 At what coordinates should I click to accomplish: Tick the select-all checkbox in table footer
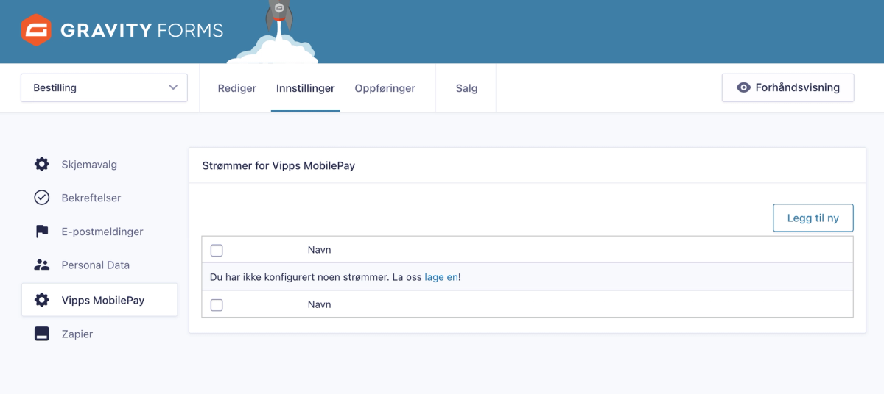217,304
